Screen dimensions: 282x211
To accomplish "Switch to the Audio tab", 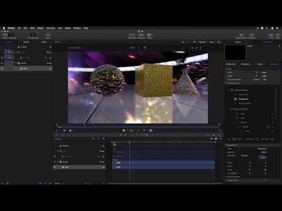I will pos(44,42).
